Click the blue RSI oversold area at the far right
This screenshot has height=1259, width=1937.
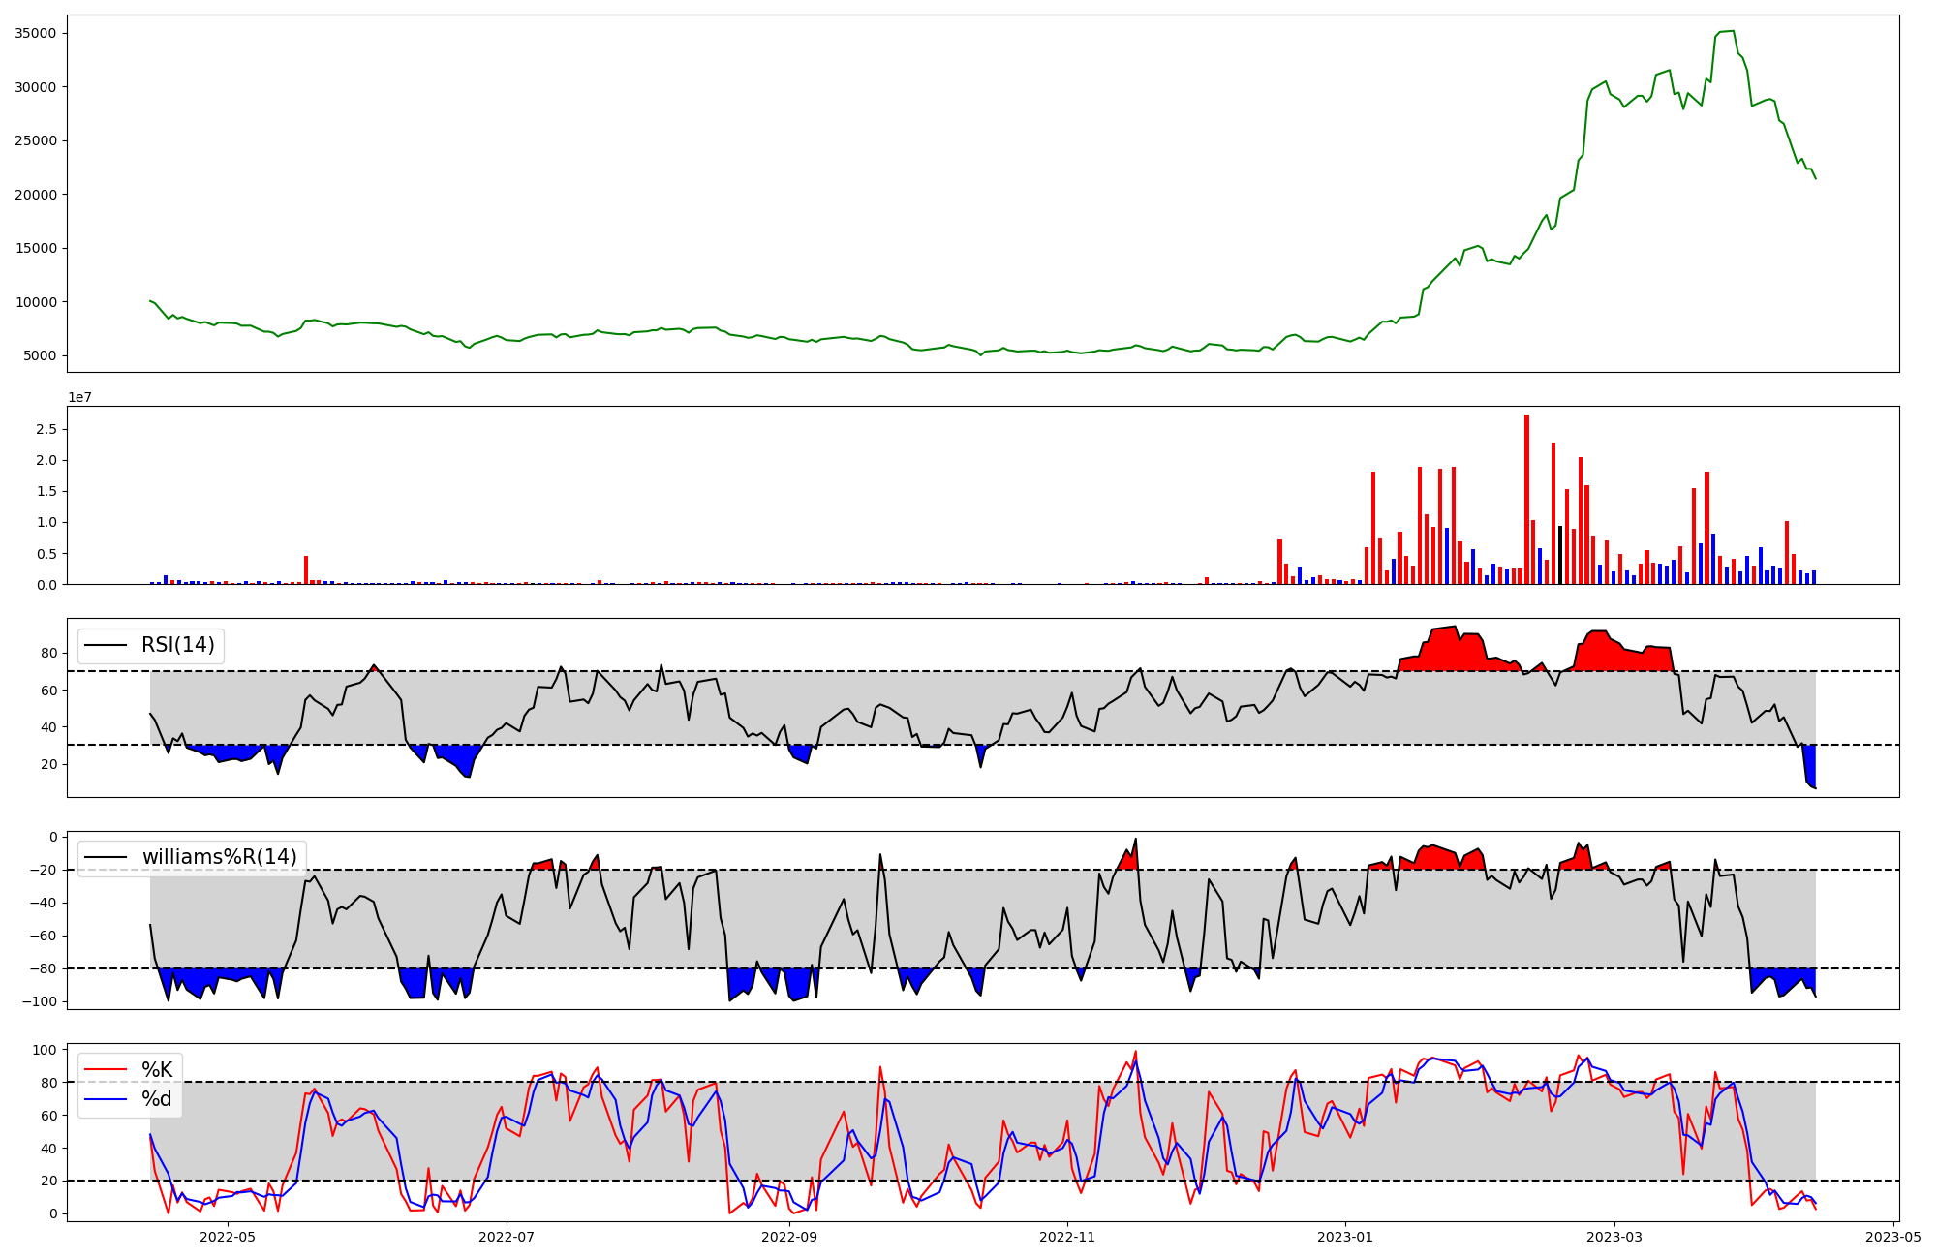[1809, 763]
